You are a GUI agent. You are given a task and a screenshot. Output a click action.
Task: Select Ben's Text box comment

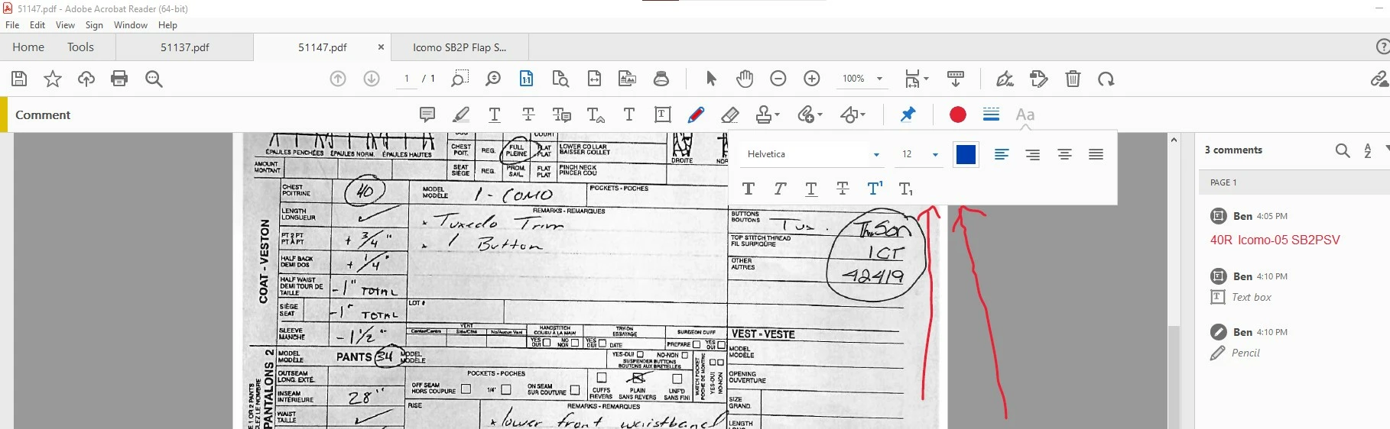pyautogui.click(x=1292, y=286)
